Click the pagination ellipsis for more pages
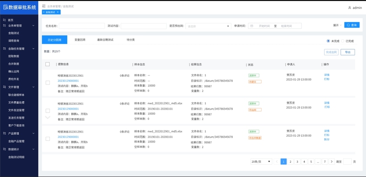 318,161
